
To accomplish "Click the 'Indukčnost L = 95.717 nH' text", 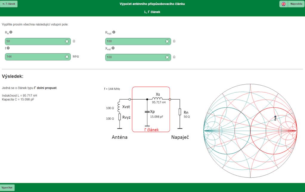I will coord(19,95).
